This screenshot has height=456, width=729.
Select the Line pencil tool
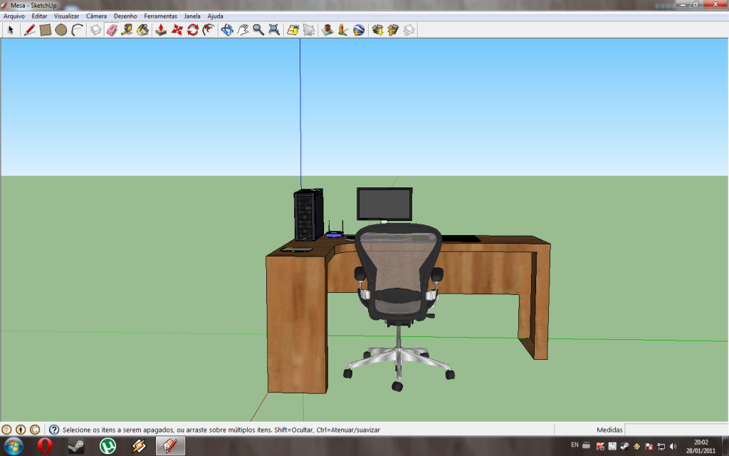(29, 30)
